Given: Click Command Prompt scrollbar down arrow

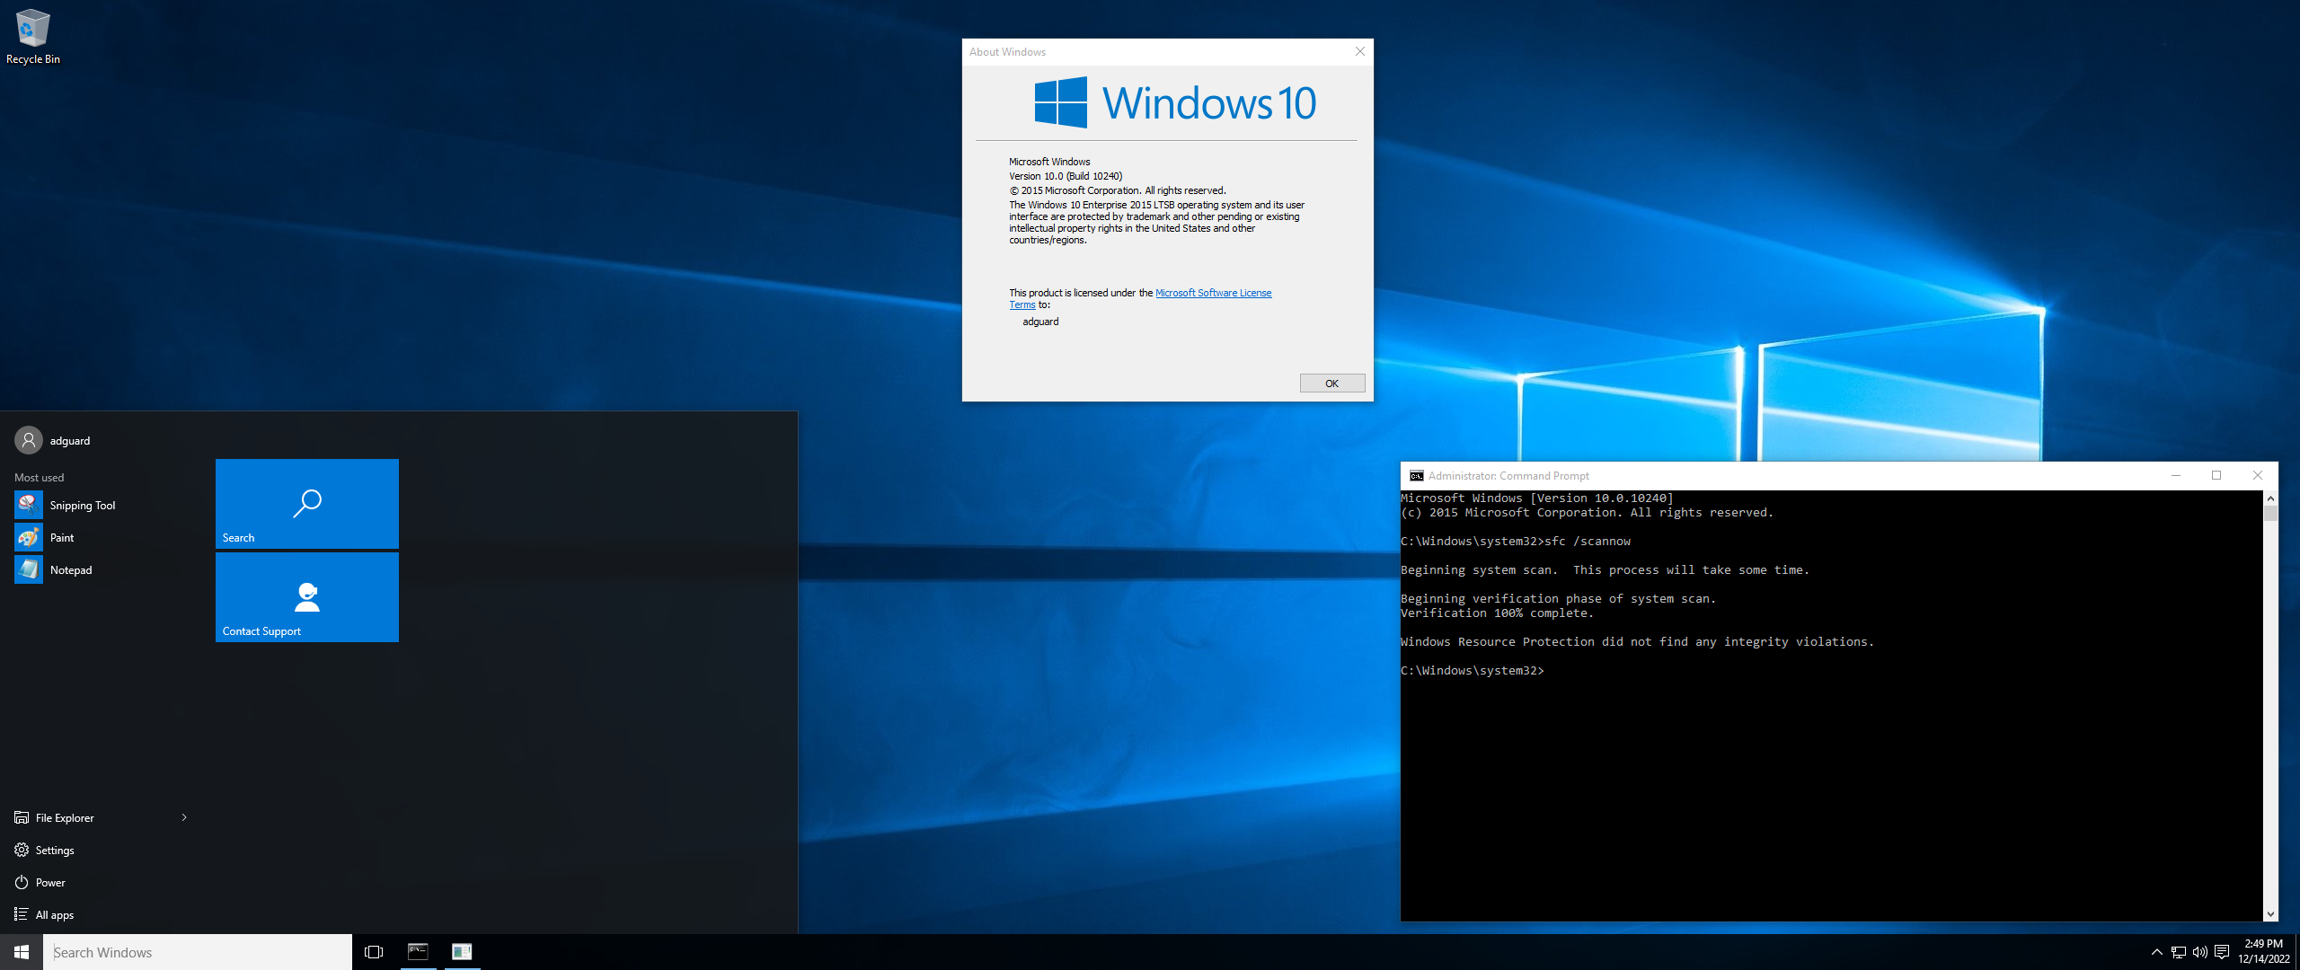Looking at the screenshot, I should click(x=2270, y=913).
